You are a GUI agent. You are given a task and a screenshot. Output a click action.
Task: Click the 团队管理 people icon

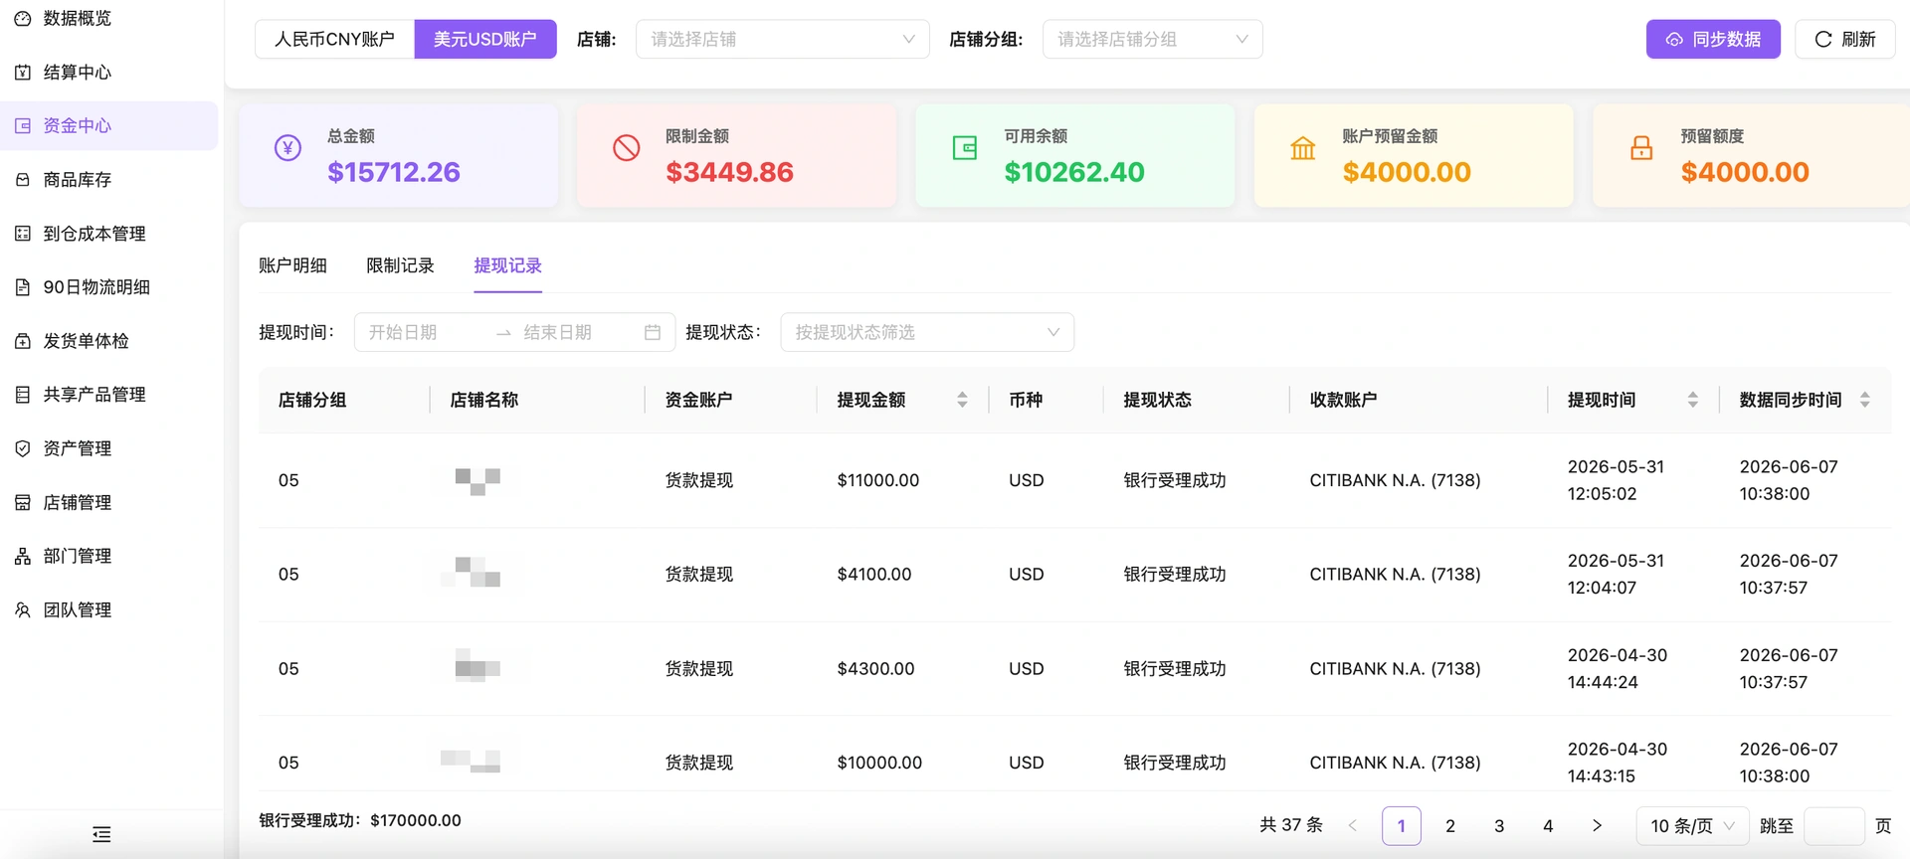pyautogui.click(x=23, y=609)
